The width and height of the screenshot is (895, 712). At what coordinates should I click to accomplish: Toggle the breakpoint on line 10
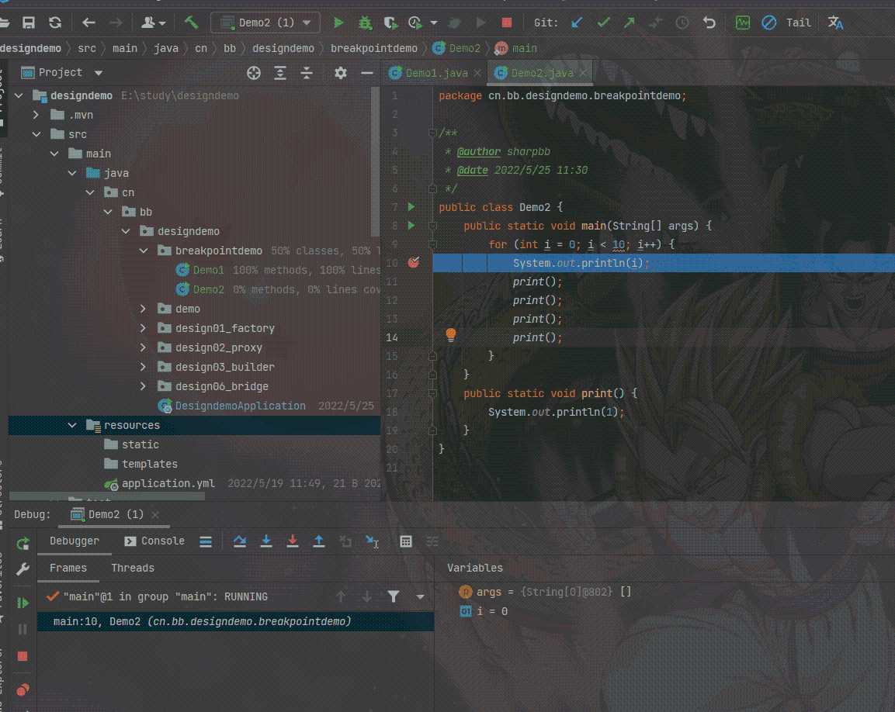(414, 262)
